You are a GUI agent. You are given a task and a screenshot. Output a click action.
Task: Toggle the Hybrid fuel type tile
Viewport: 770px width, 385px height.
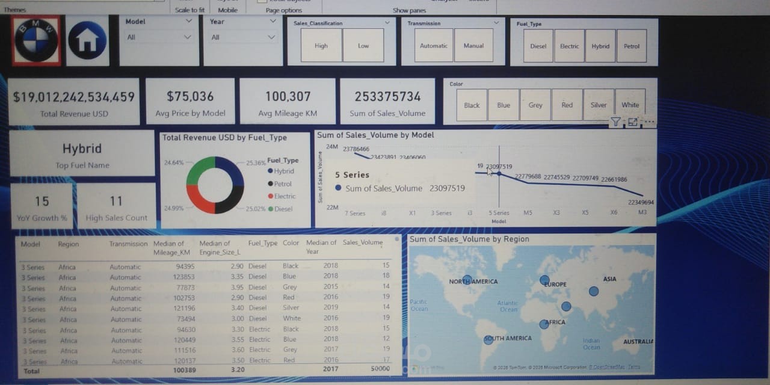pos(600,46)
